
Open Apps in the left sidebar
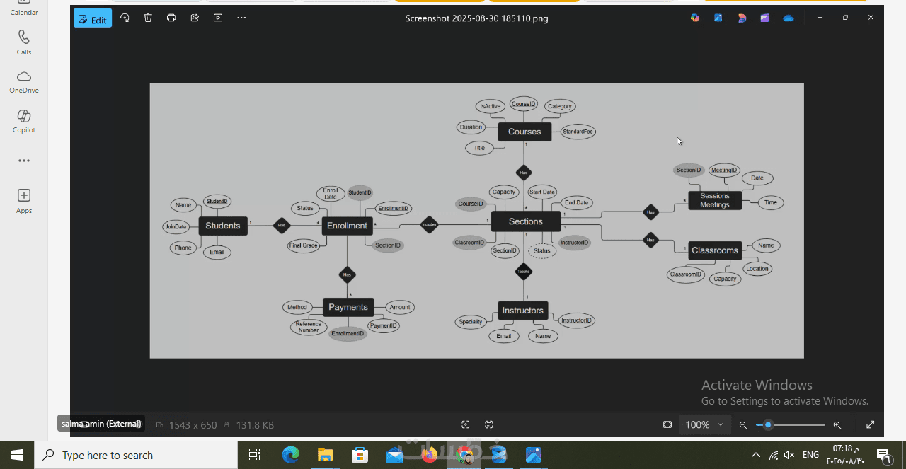tap(24, 201)
